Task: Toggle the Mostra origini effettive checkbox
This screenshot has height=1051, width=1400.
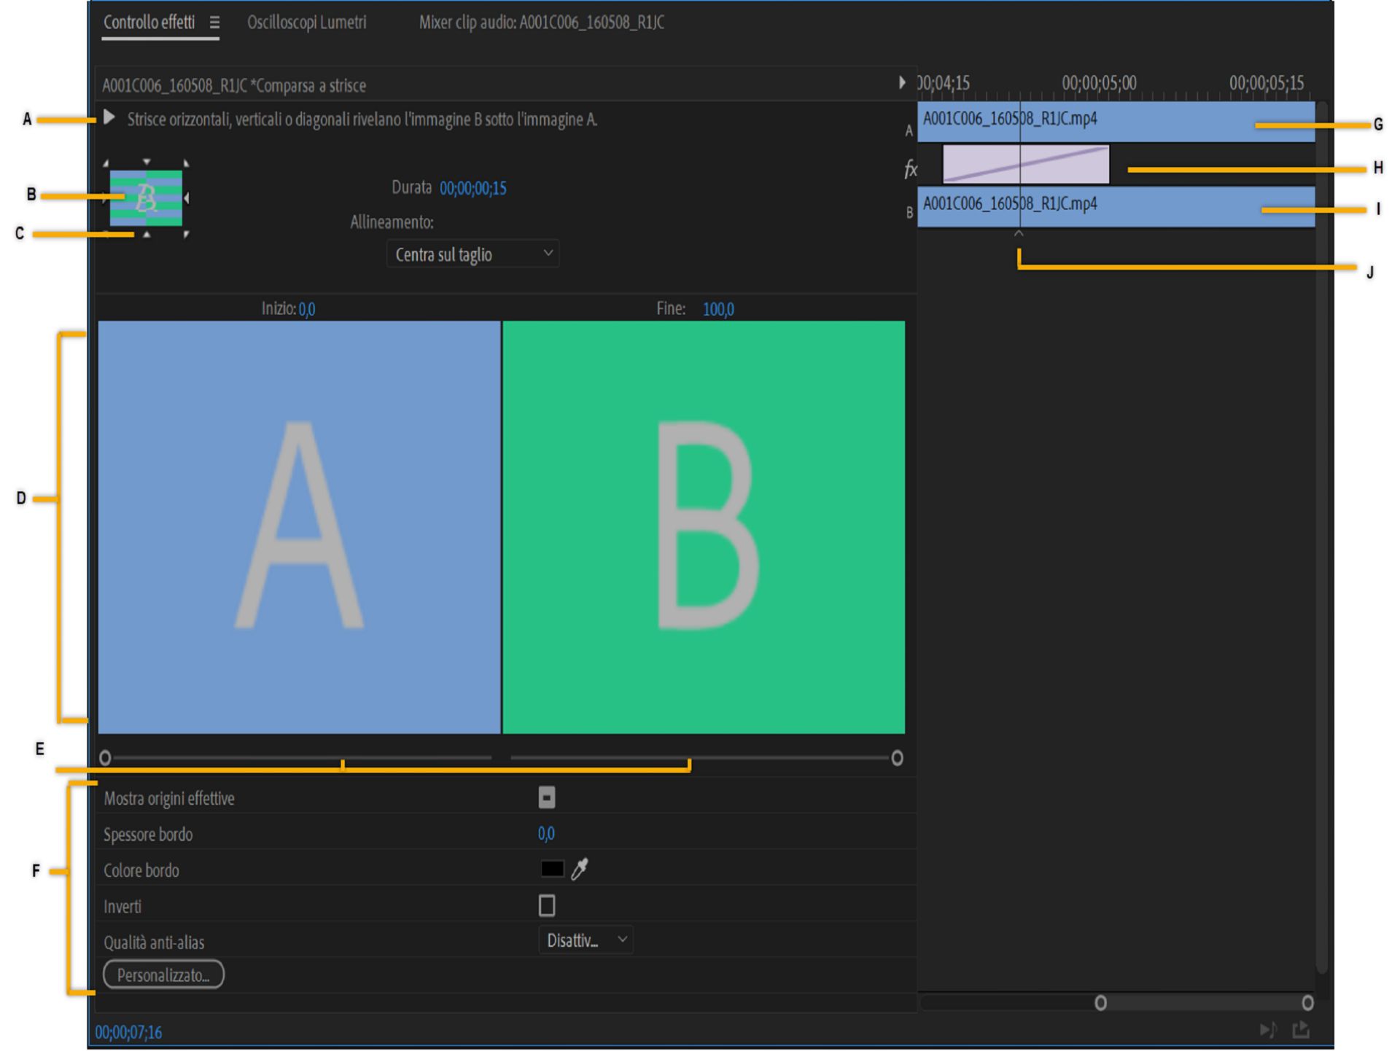Action: pos(547,797)
